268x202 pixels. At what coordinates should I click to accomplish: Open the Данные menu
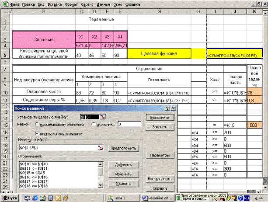pos(104,4)
